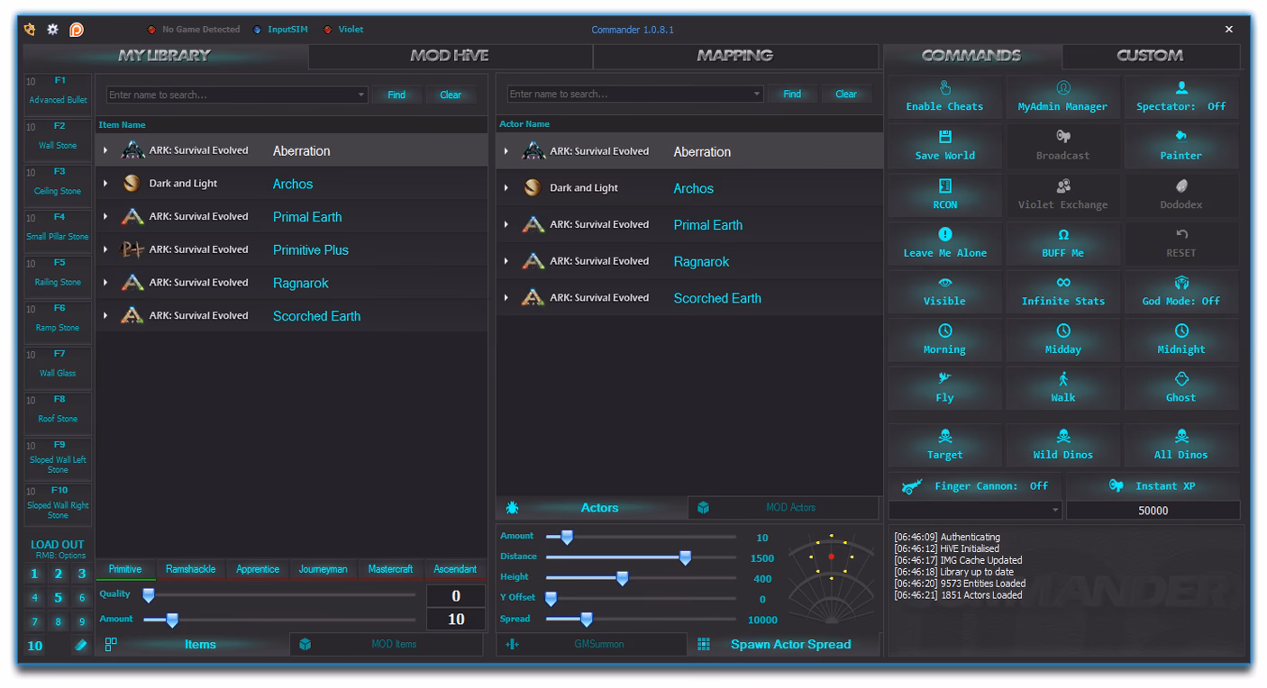
Task: Toggle the Visible eye command
Action: [x=944, y=292]
